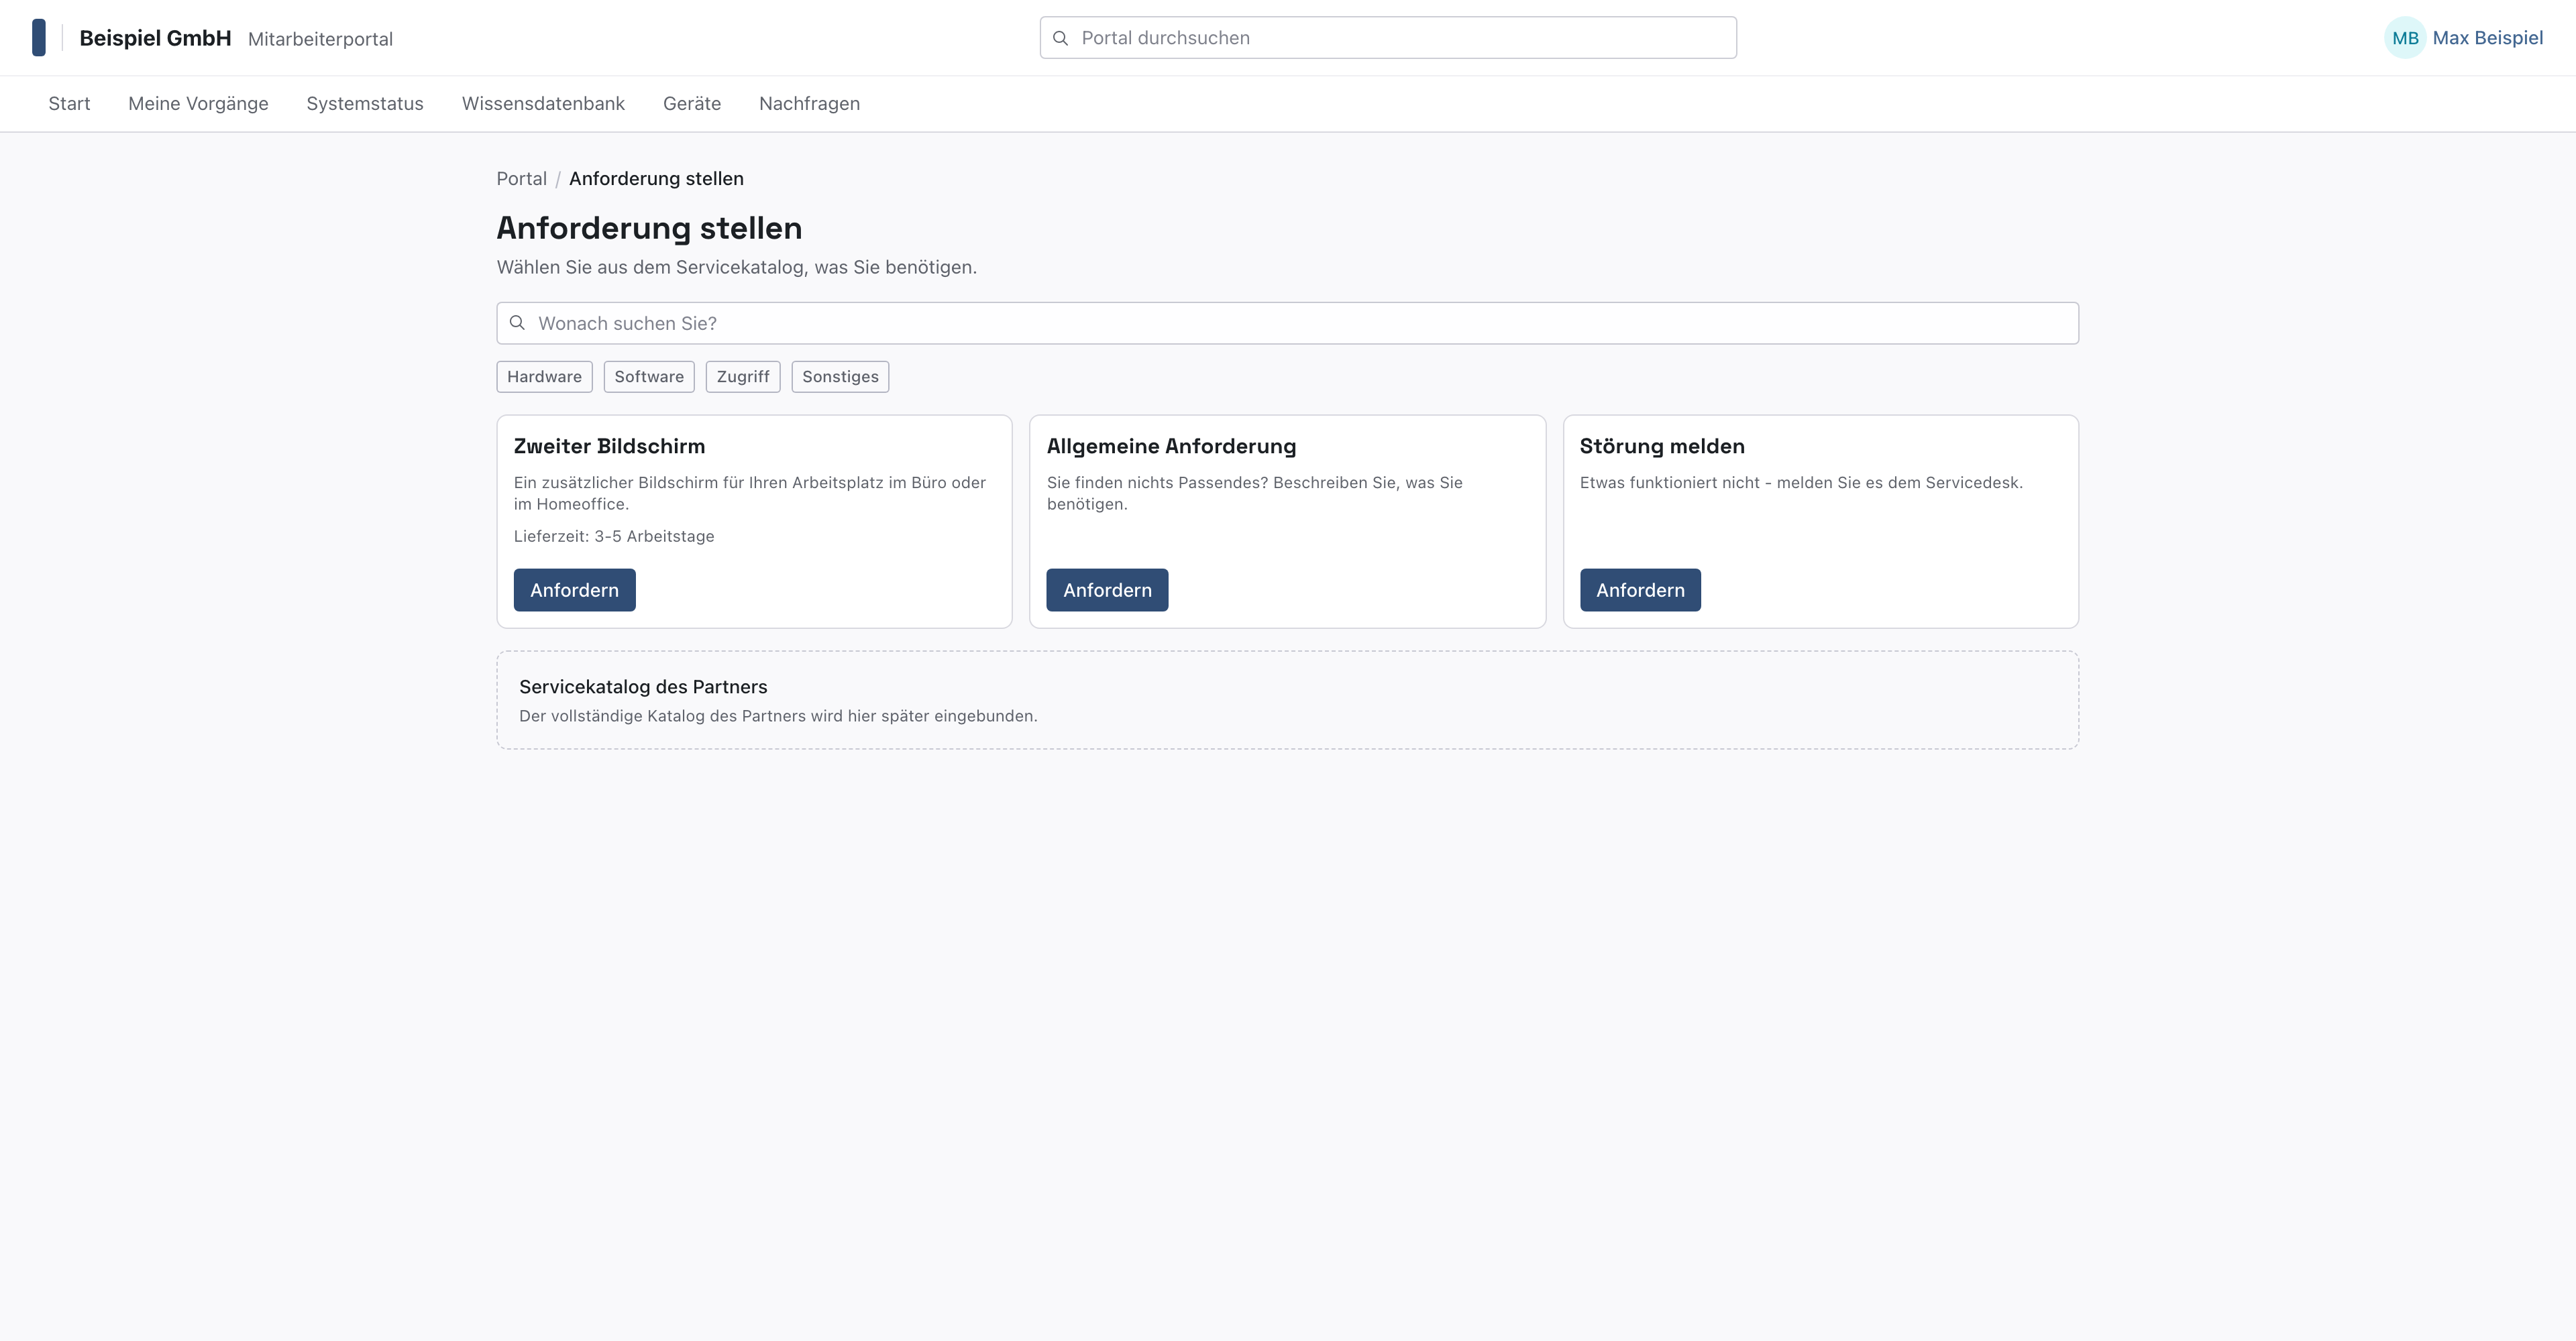Viewport: 2576px width, 1341px height.
Task: Click the Servicekatalog des Partners heading
Action: click(643, 687)
